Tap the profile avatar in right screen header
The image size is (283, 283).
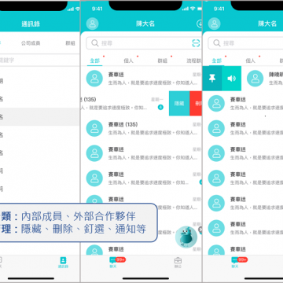click(x=215, y=24)
